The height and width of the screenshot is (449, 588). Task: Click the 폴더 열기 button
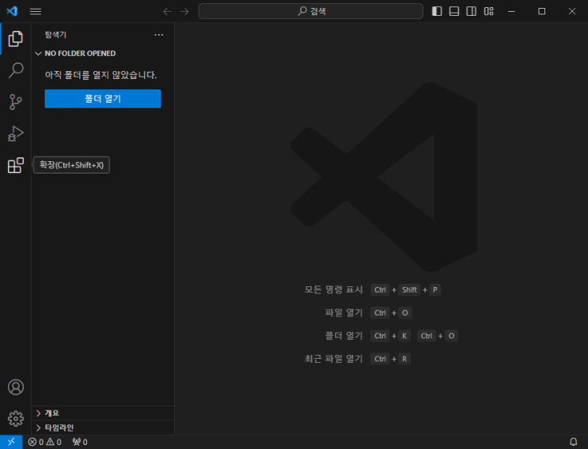click(x=103, y=99)
